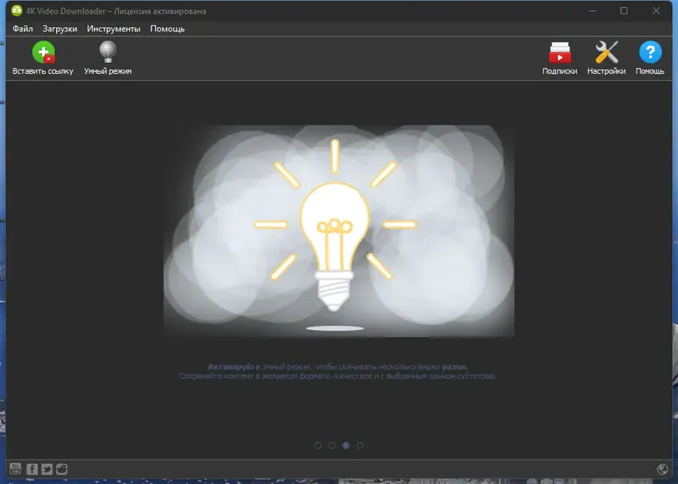678x484 pixels.
Task: Minimize the 4K Video Downloader window
Action: 592,11
